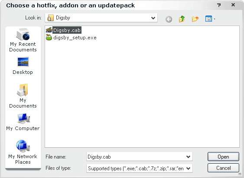Click the File name label

(x=56, y=157)
